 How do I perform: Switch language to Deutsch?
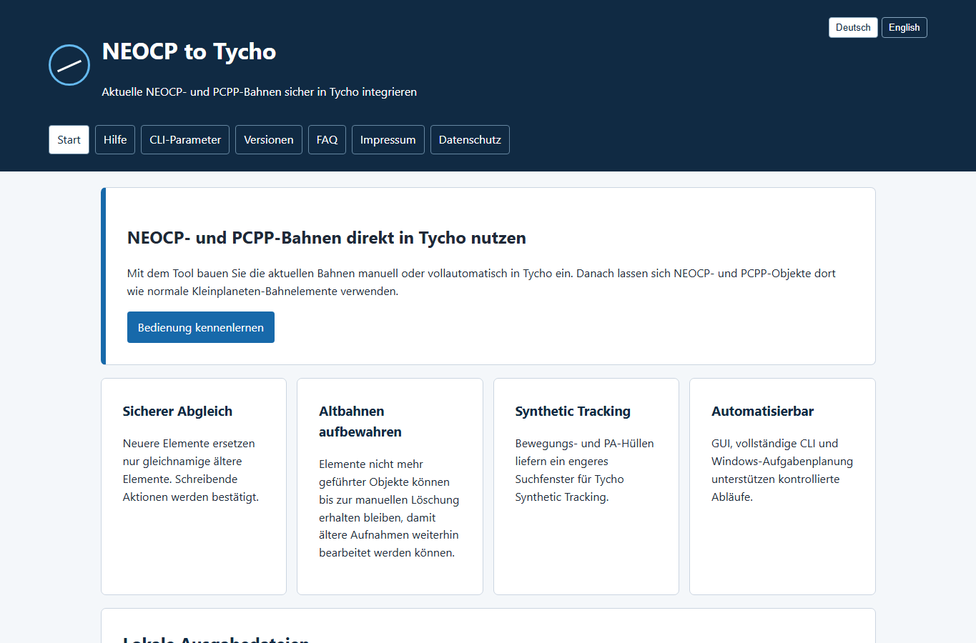[x=853, y=27]
